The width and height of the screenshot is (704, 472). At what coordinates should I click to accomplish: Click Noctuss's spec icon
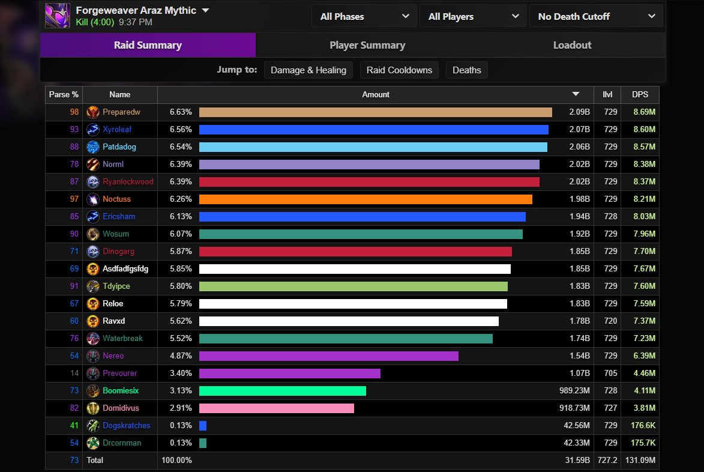[93, 199]
